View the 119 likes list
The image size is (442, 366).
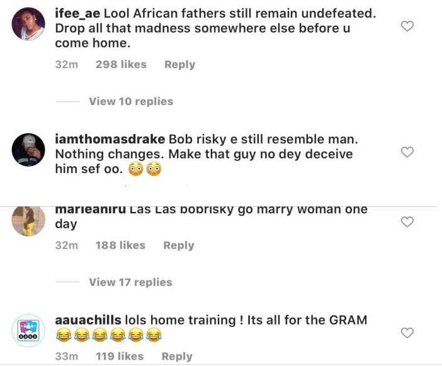coord(120,357)
